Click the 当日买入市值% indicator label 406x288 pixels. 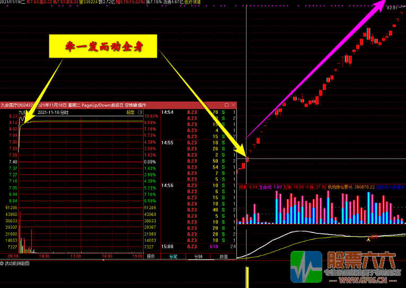pos(391,187)
